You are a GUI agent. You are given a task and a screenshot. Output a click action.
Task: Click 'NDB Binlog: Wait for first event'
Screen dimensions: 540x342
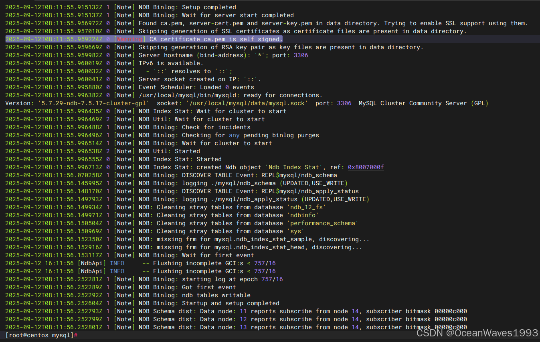point(196,255)
